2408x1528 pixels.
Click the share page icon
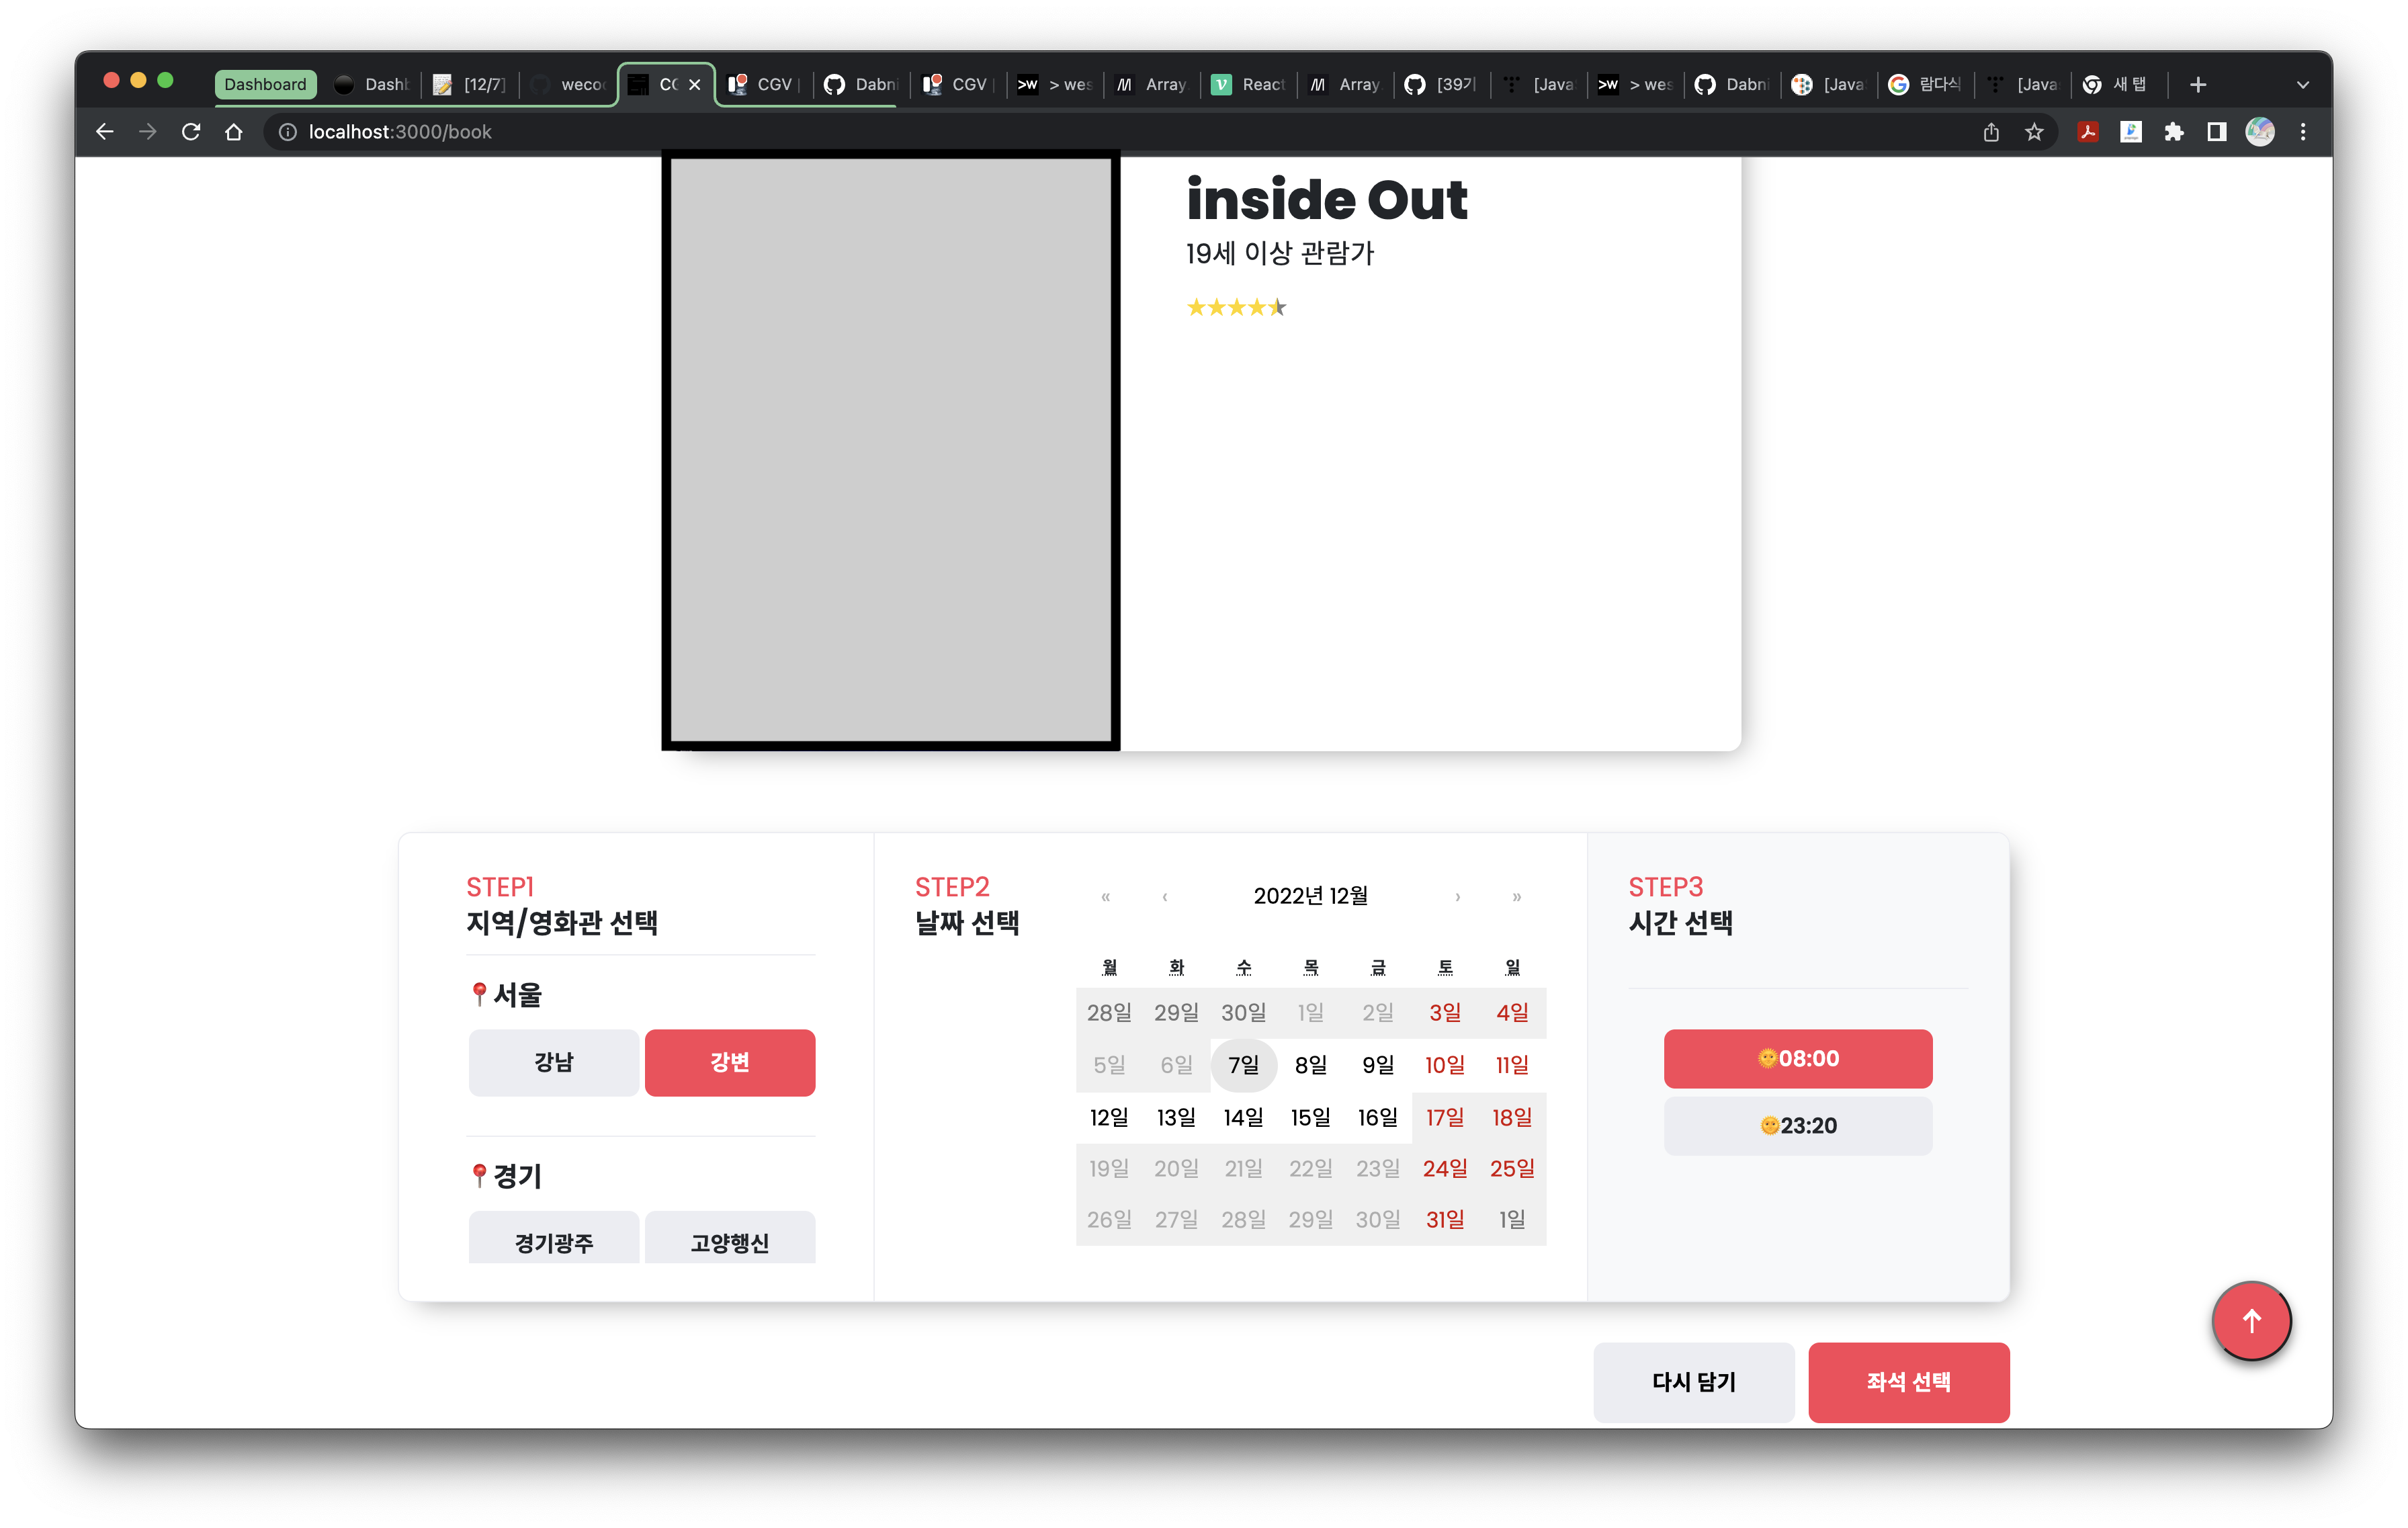click(1991, 132)
